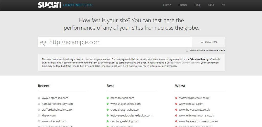Click red dot beside www.howsepaints.co.uk
The width and height of the screenshot is (262, 127).
tap(176, 110)
